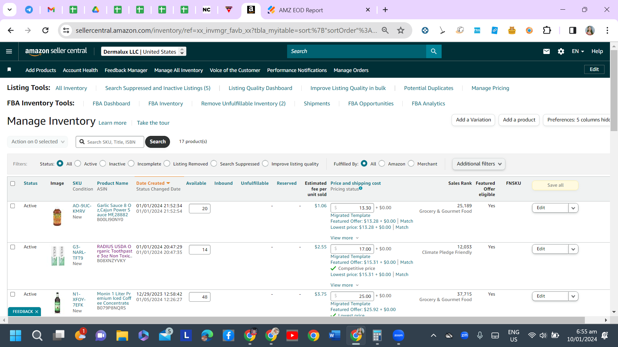
Task: Open the Dermalux LLC account switcher
Action: tap(144, 51)
